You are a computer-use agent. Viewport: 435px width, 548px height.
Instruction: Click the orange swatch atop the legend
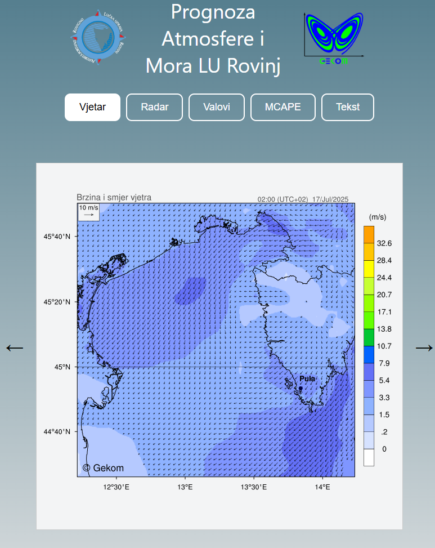pyautogui.click(x=369, y=234)
